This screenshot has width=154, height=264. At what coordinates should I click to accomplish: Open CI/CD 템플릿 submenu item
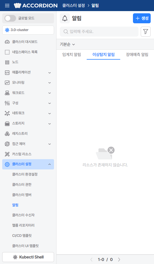click(x=22, y=235)
